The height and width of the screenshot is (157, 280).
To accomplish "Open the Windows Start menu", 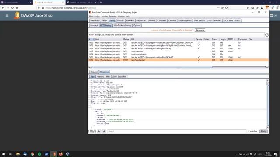I will click(x=3, y=154).
